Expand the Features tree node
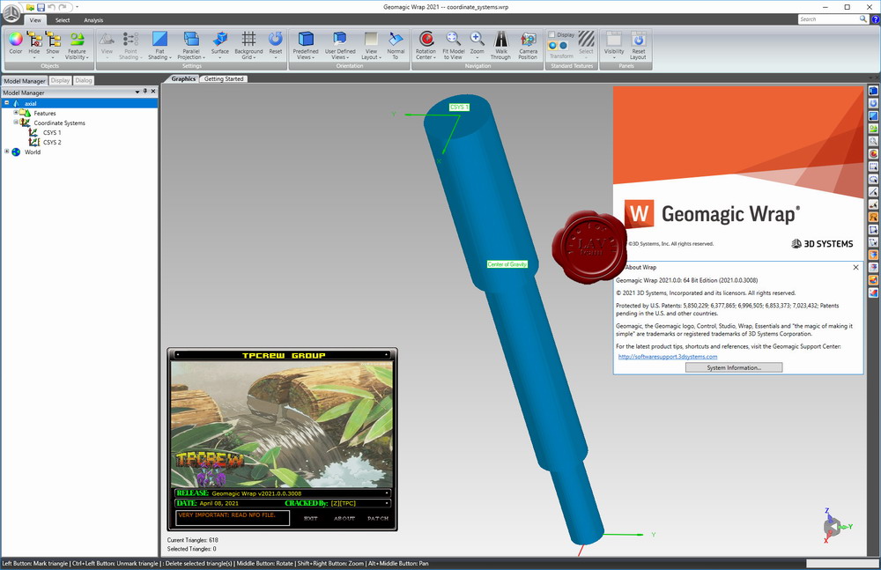The width and height of the screenshot is (881, 570). tap(16, 113)
